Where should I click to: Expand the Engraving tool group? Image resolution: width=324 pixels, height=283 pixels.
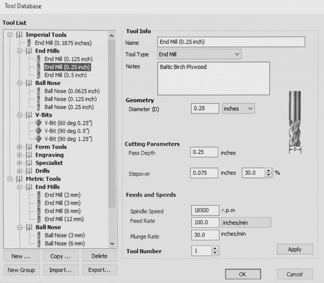pos(20,155)
